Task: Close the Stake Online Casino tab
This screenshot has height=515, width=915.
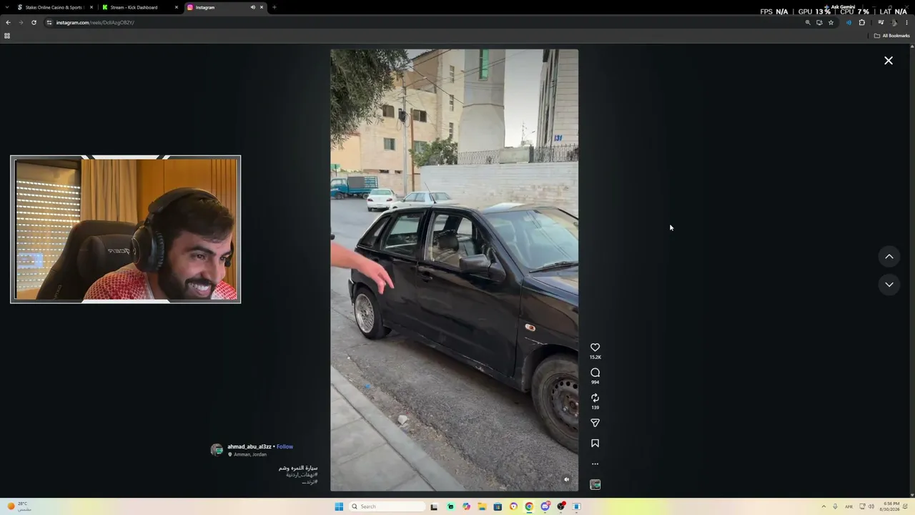Action: 91,7
